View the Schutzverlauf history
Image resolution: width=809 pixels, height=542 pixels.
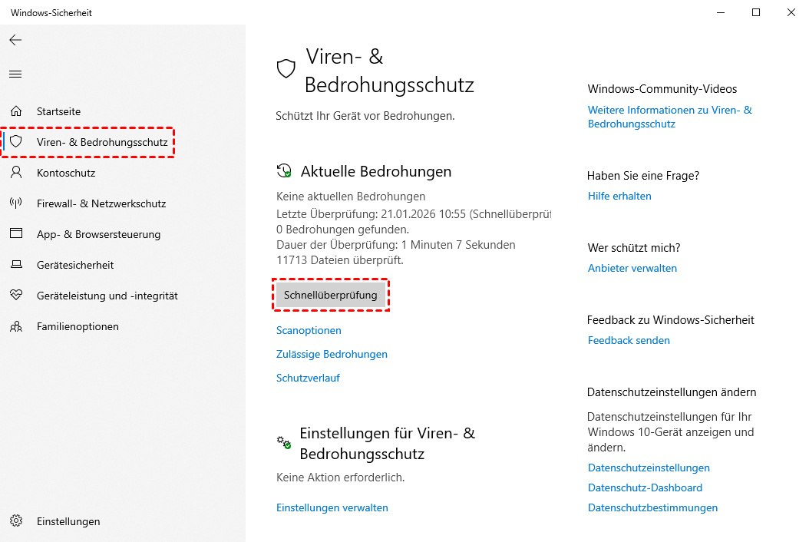pos(308,378)
